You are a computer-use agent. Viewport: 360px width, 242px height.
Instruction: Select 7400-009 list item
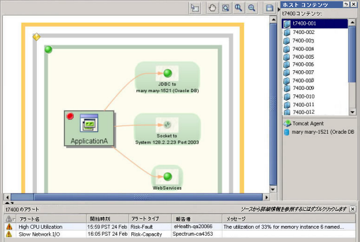click(314, 88)
